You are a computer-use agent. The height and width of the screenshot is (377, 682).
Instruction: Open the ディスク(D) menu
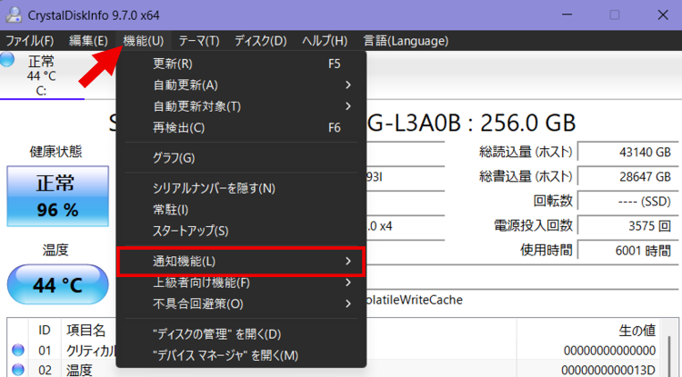pos(261,41)
